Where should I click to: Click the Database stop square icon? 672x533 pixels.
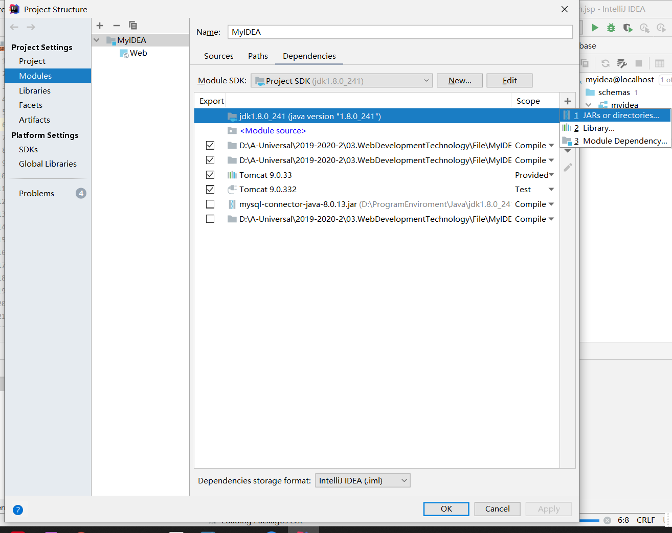[x=639, y=63]
